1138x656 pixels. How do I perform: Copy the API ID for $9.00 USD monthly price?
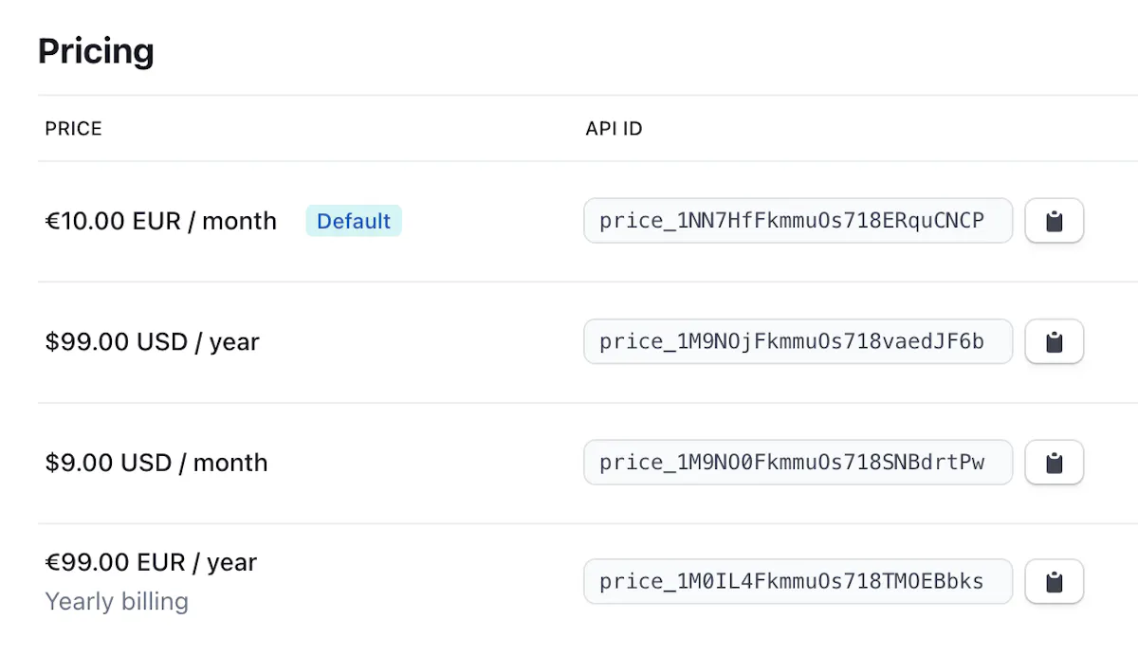[x=1054, y=463]
